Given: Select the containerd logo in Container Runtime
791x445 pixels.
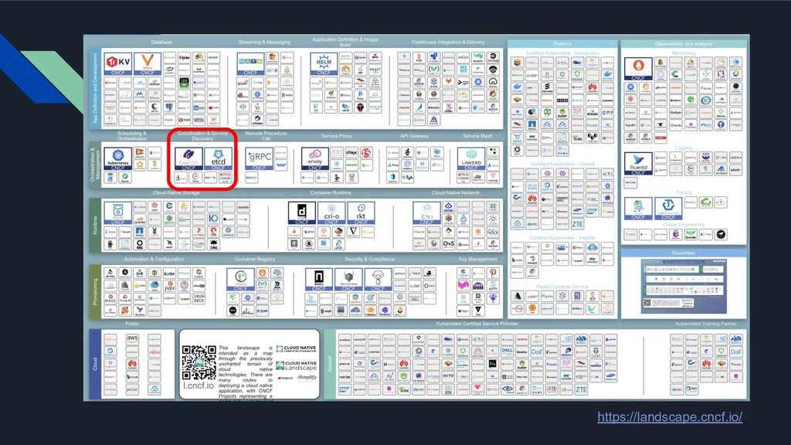Looking at the screenshot, I should pos(302,212).
